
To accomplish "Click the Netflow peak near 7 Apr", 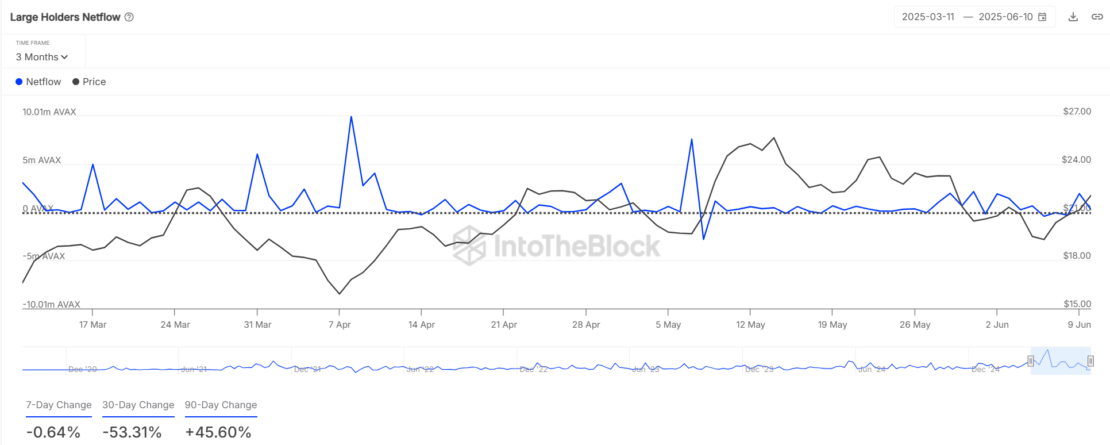I will tap(351, 117).
